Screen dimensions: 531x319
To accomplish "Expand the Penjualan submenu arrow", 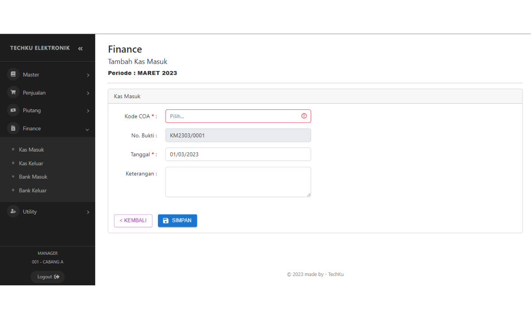I will 88,93.
